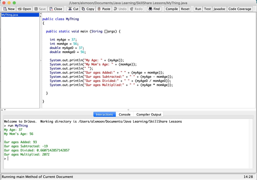Start Code Coverage from the toolbar
The image size is (257, 180).
[x=240, y=9]
